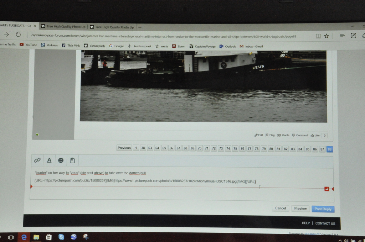365x242 pixels.
Task: Click the blue globe icon on taskbar
Action: 73,237
